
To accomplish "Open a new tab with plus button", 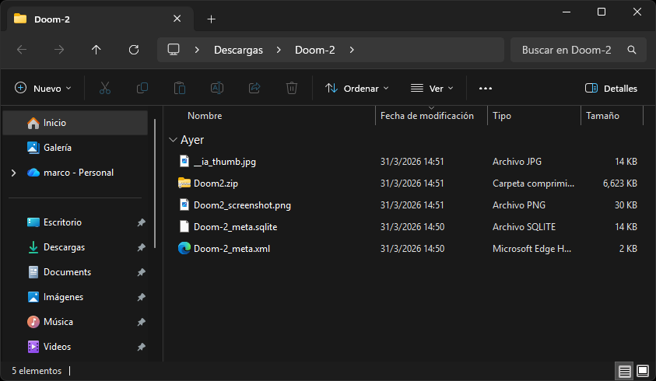I will pyautogui.click(x=211, y=19).
